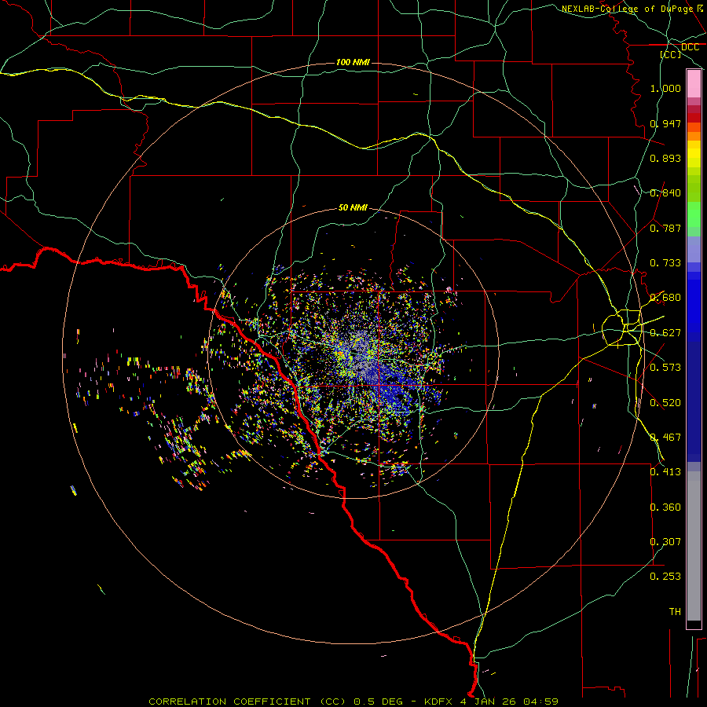Select the 1.000 value on color scale
The width and height of the screenshot is (707, 707).
click(x=665, y=88)
